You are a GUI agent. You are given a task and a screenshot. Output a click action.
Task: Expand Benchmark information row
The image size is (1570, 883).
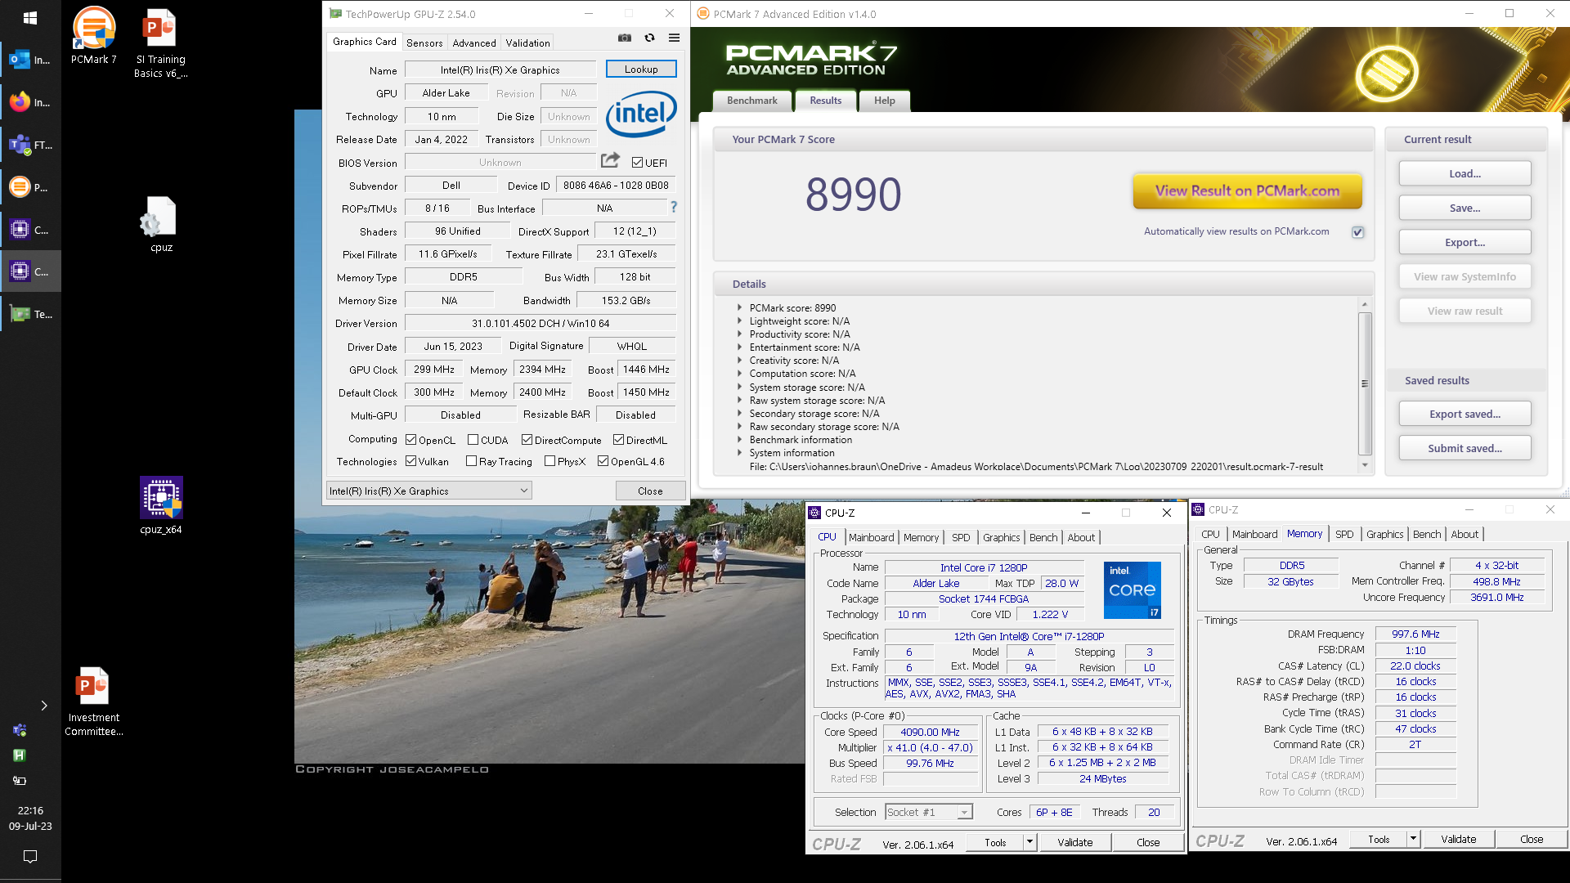click(739, 440)
